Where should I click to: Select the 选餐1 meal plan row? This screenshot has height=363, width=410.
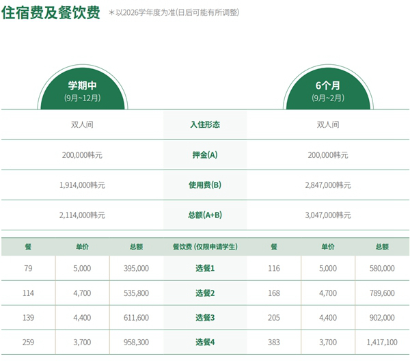pyautogui.click(x=204, y=269)
